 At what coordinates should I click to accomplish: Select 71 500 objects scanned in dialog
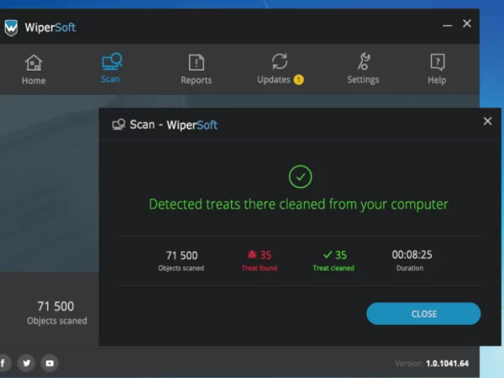point(181,255)
